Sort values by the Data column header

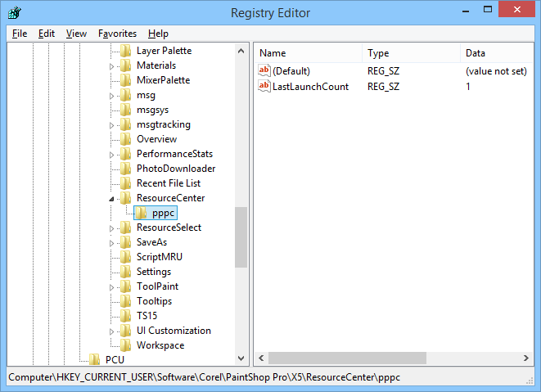tap(497, 53)
